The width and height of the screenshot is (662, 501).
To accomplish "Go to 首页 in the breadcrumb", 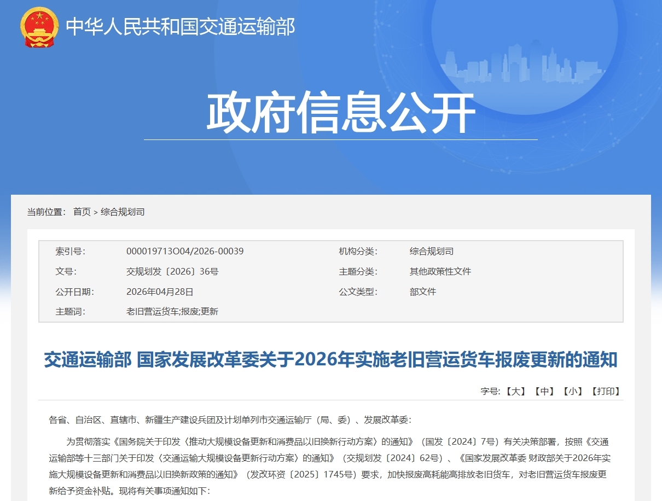I will pyautogui.click(x=82, y=212).
